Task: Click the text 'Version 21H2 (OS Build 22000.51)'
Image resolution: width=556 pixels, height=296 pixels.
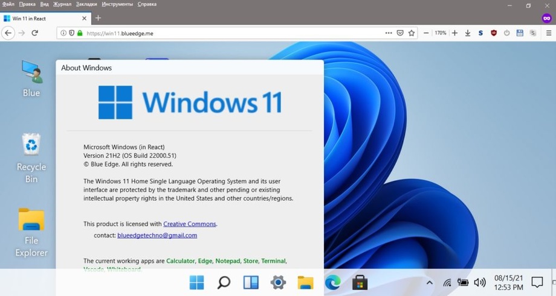Action: (130, 156)
